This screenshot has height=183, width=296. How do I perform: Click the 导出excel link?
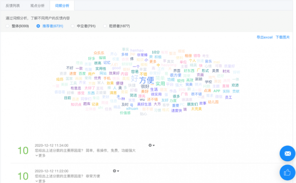(x=264, y=37)
